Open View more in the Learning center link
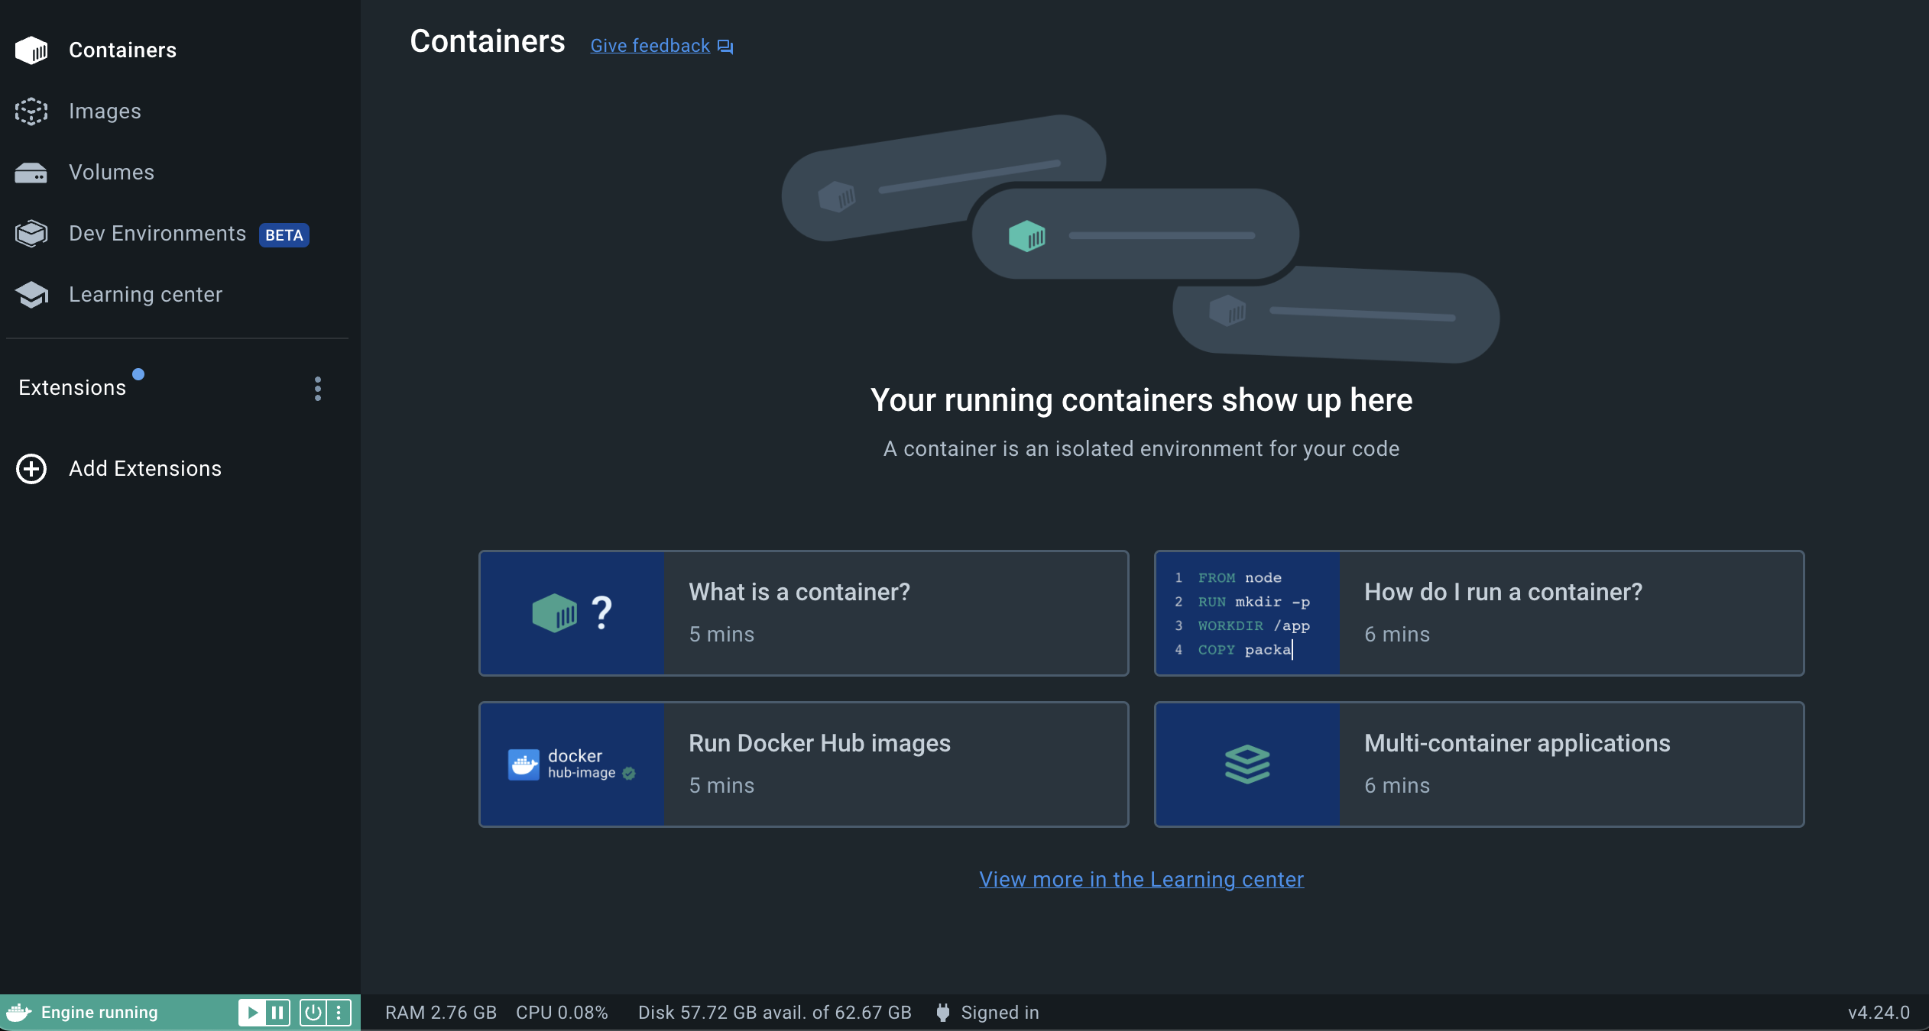1929x1031 pixels. [x=1141, y=880]
